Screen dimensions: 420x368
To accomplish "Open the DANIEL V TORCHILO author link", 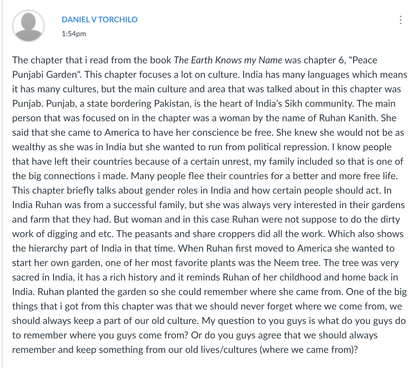I will (x=99, y=20).
